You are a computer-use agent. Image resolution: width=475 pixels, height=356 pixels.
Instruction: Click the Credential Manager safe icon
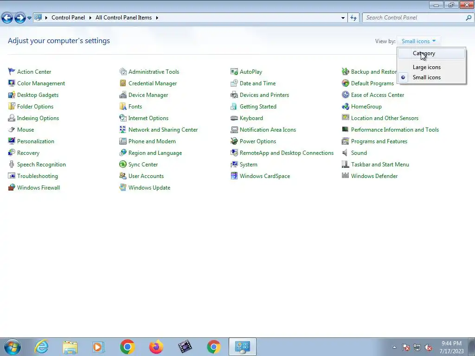pos(122,83)
